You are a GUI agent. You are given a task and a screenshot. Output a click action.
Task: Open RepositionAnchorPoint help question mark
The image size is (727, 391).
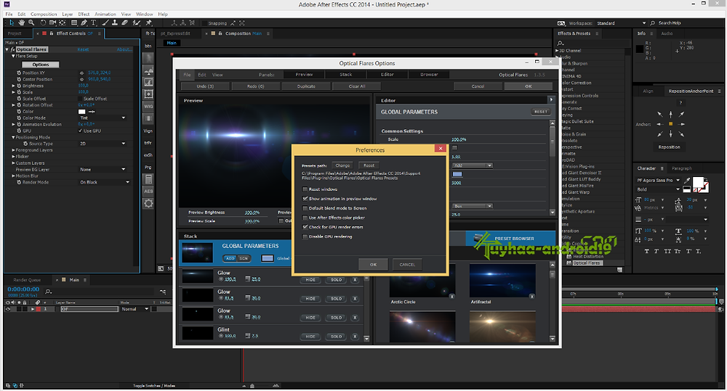pyautogui.click(x=680, y=103)
